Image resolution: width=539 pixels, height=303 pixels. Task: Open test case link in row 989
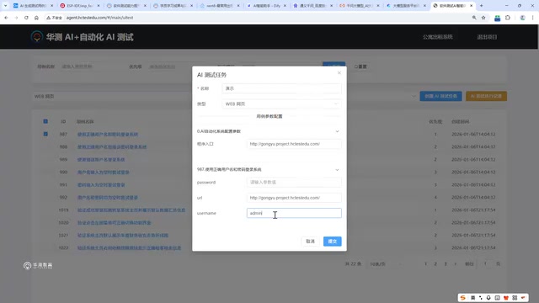point(101,159)
